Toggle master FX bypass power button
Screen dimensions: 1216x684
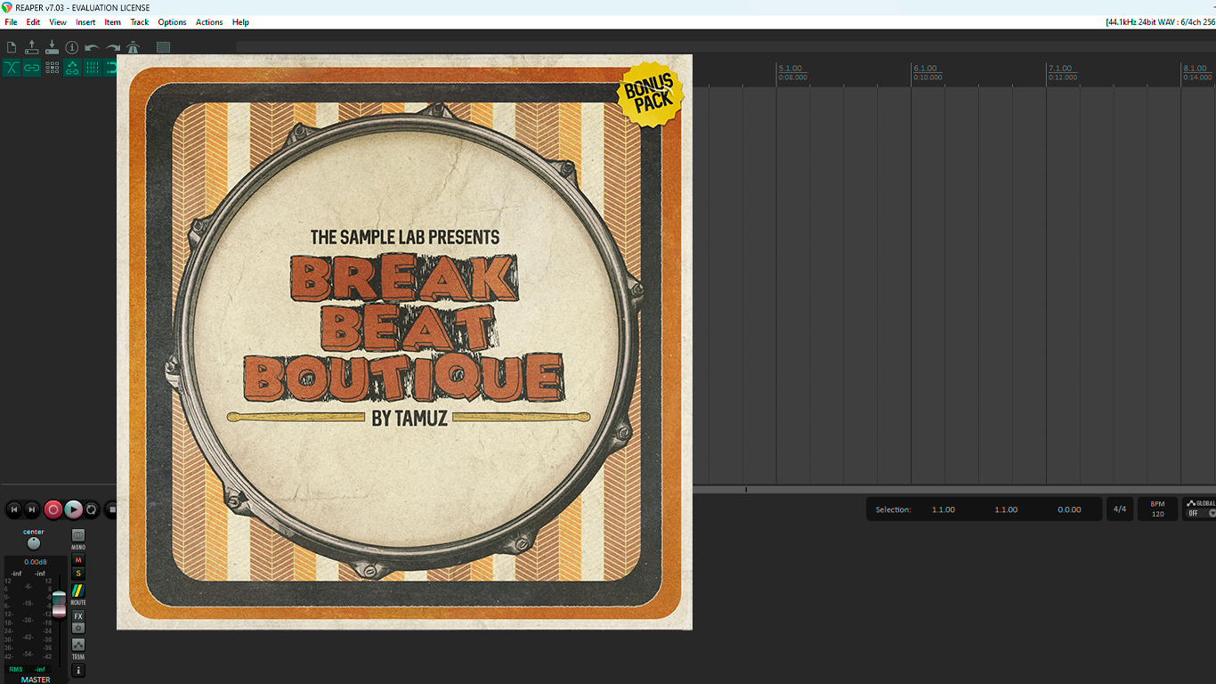78,628
